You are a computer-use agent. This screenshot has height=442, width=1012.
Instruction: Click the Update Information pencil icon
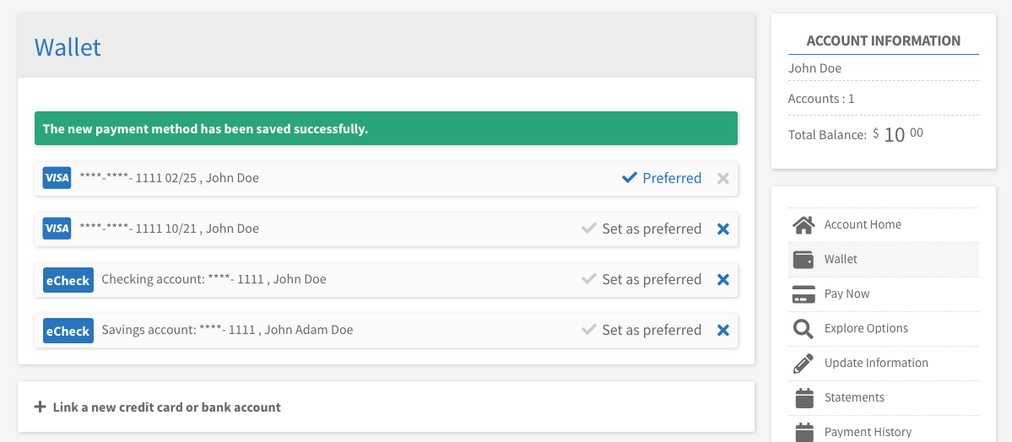(x=804, y=363)
